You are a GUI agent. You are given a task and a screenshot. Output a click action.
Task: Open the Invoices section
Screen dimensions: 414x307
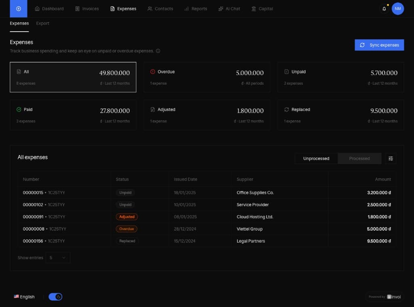coord(87,9)
